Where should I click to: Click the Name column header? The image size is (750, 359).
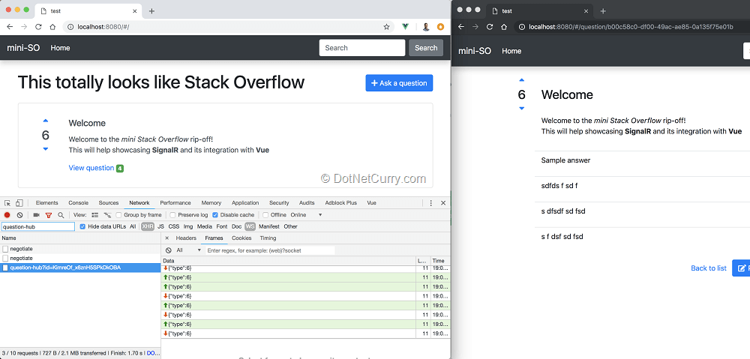[x=80, y=238]
